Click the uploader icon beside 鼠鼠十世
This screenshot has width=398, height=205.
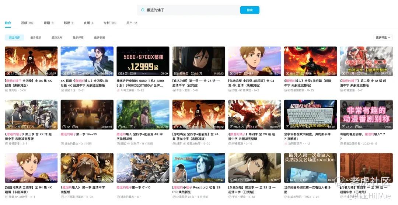point(62,90)
